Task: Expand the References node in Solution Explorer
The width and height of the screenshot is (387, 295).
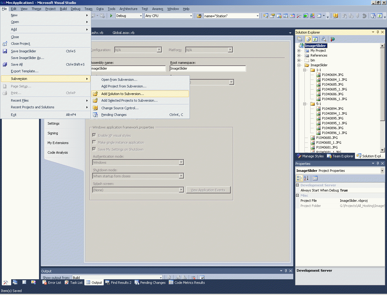Action: point(299,55)
